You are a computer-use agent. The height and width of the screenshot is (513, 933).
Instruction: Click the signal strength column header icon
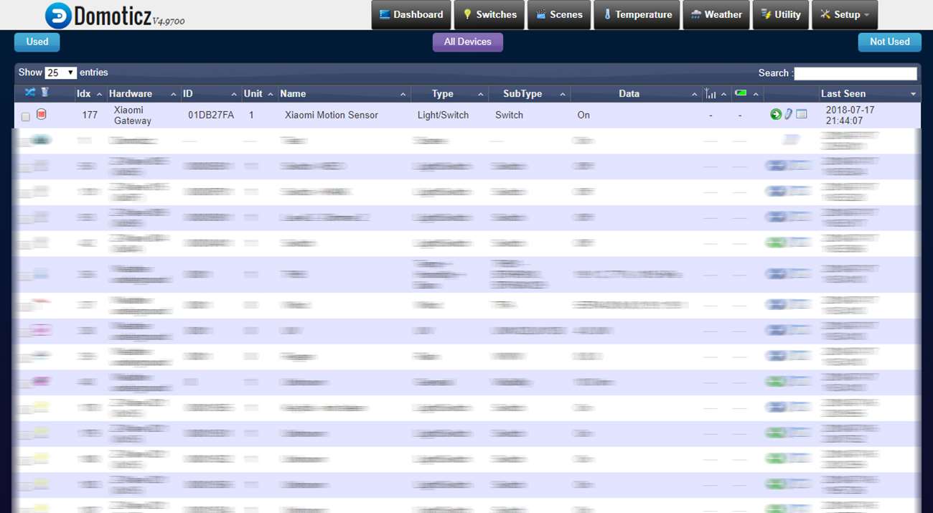point(711,94)
